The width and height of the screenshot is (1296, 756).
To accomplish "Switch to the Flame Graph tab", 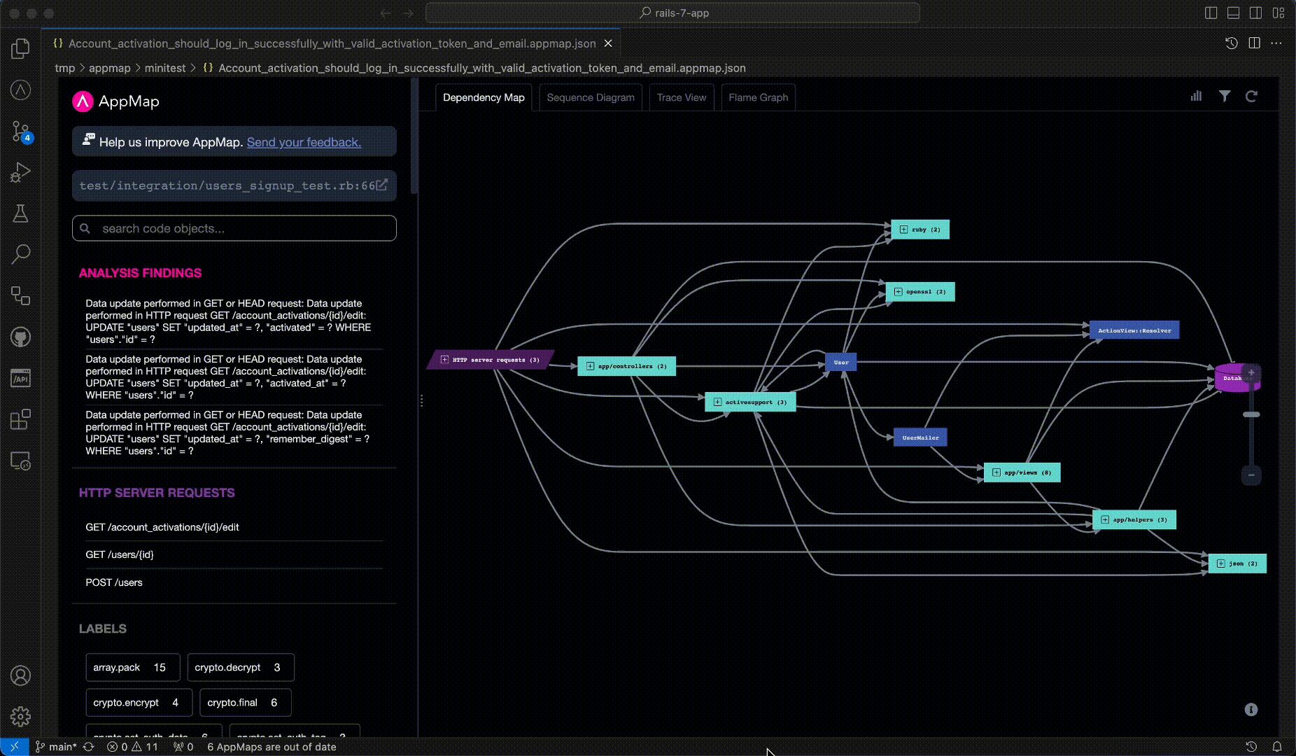I will click(x=759, y=97).
